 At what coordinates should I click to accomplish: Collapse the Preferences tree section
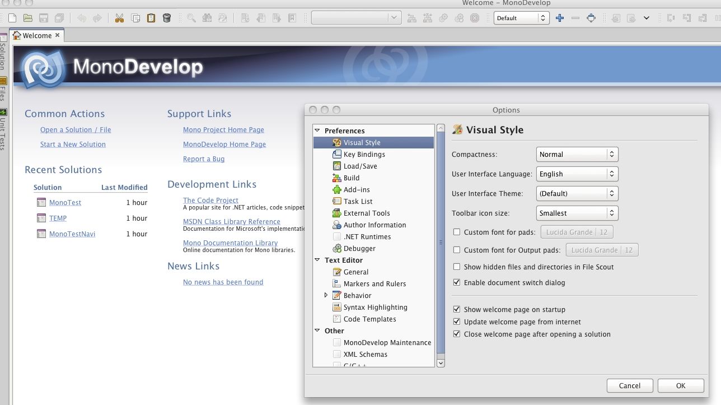pos(317,131)
